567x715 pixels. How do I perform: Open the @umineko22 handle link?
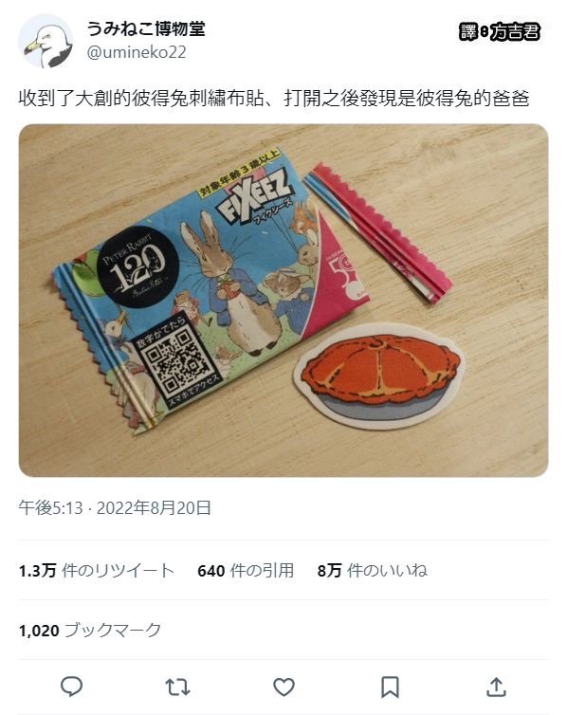[x=137, y=52]
